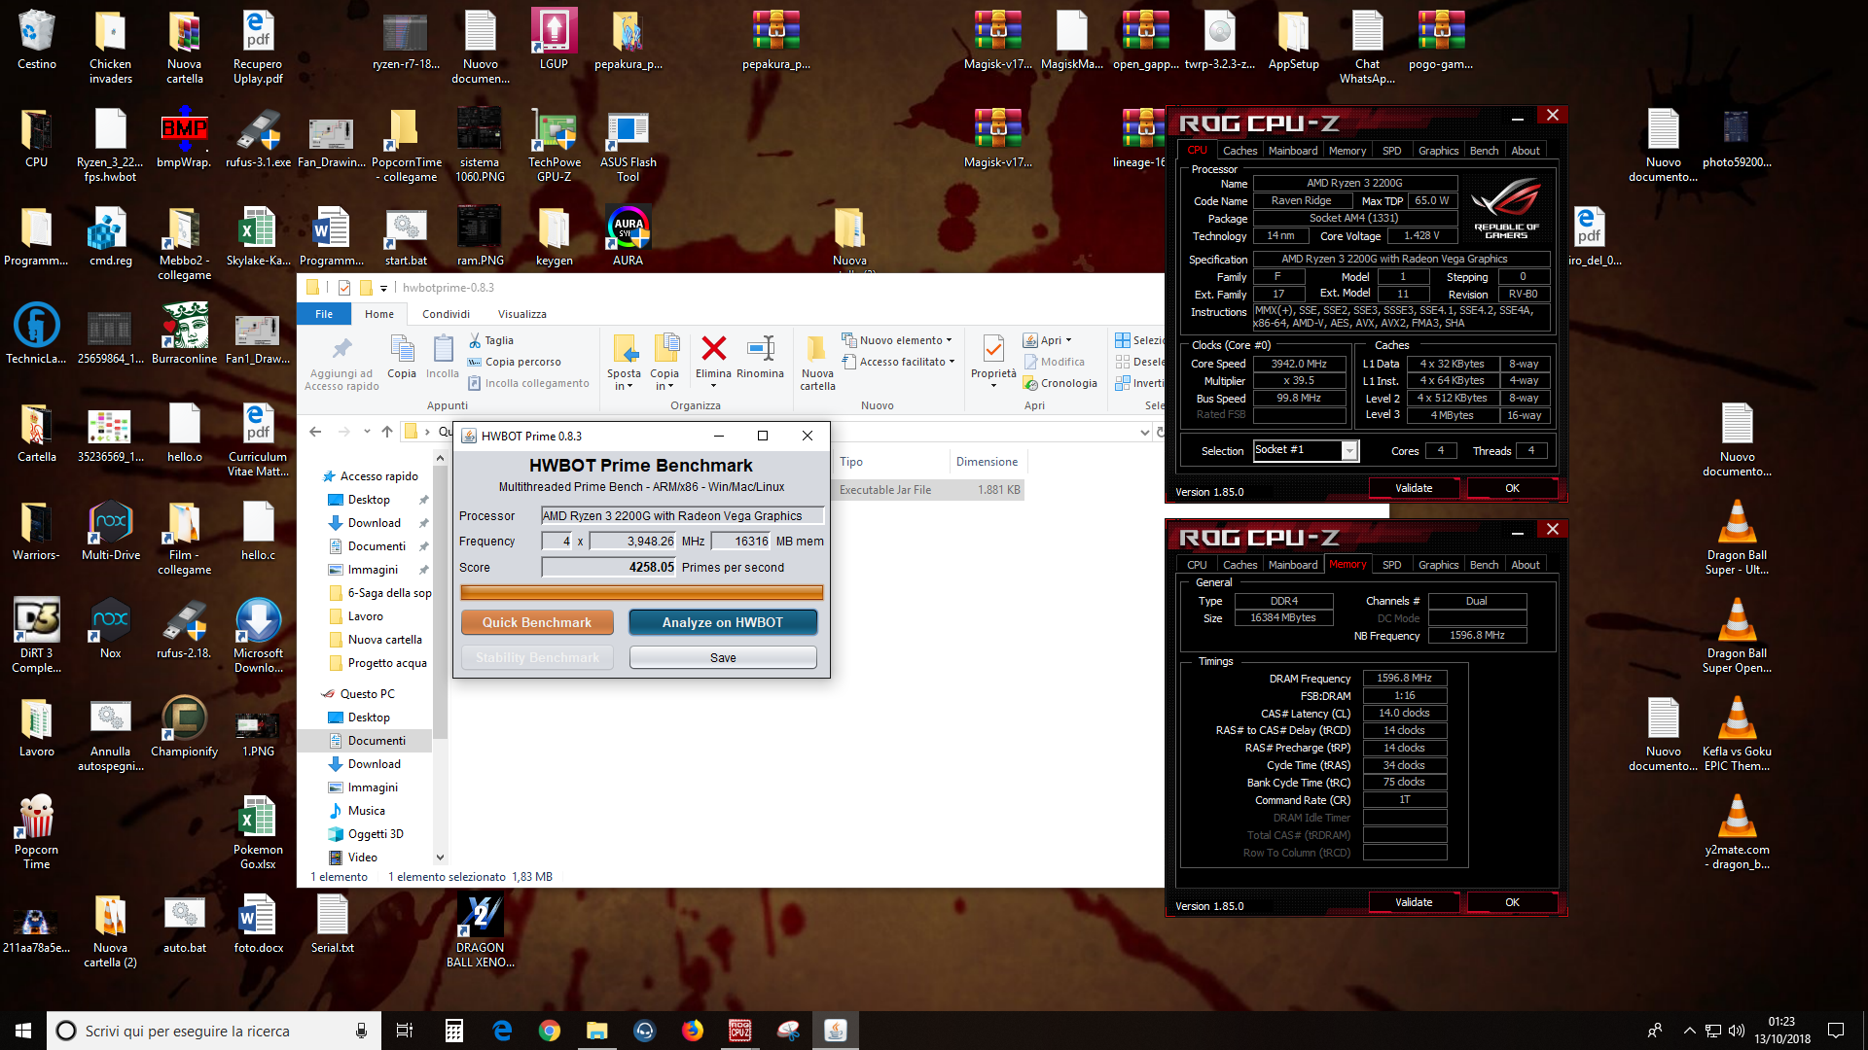Open the TechnicLauncher desktop icon
1868x1050 pixels.
[x=36, y=334]
